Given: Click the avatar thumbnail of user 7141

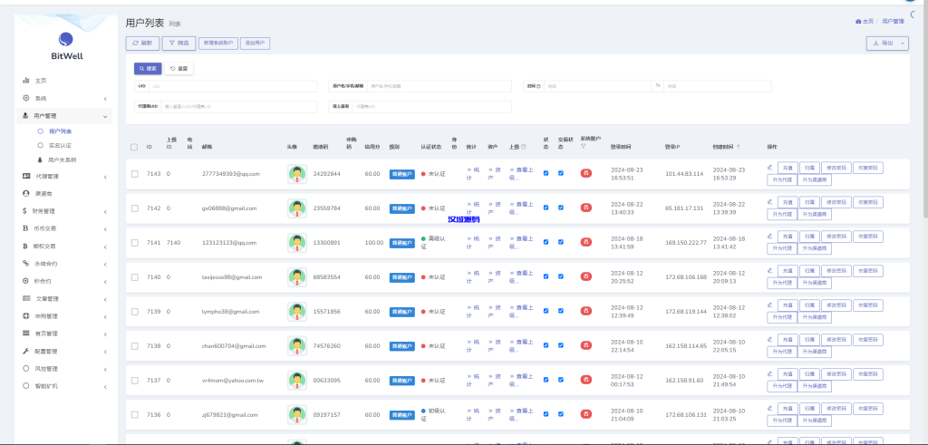Looking at the screenshot, I should click(x=297, y=243).
